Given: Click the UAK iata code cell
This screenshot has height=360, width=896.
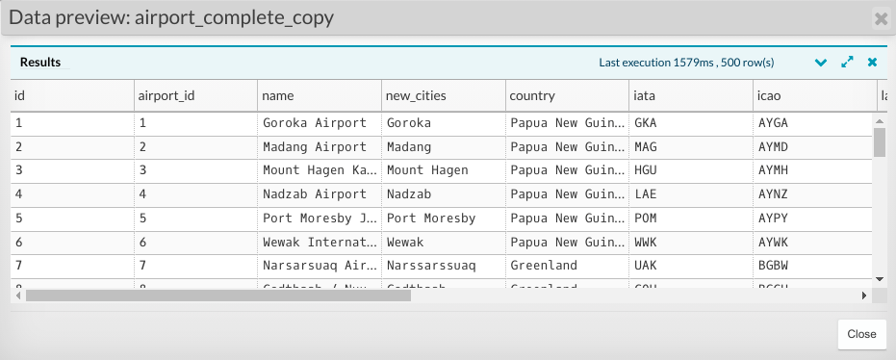Looking at the screenshot, I should [691, 267].
